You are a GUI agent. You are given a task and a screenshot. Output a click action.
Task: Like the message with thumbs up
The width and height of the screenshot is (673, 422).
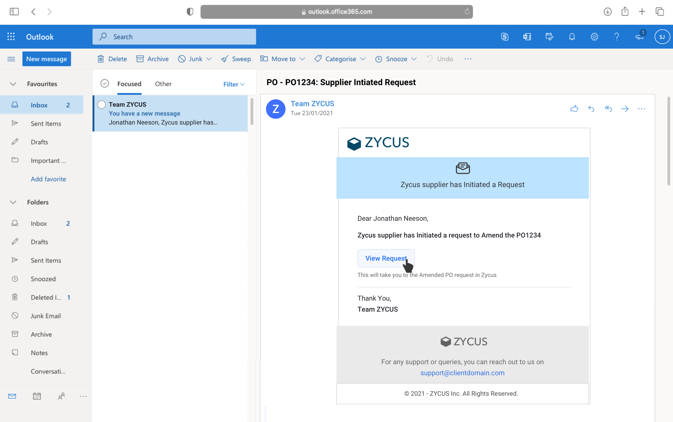(x=574, y=109)
